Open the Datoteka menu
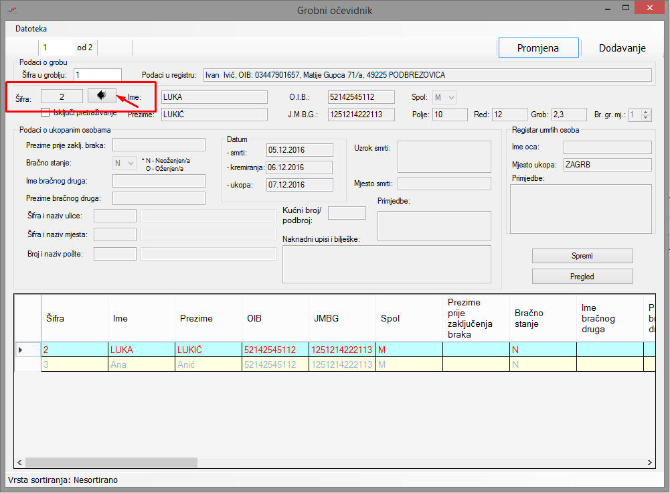The height and width of the screenshot is (493, 670). click(x=31, y=29)
